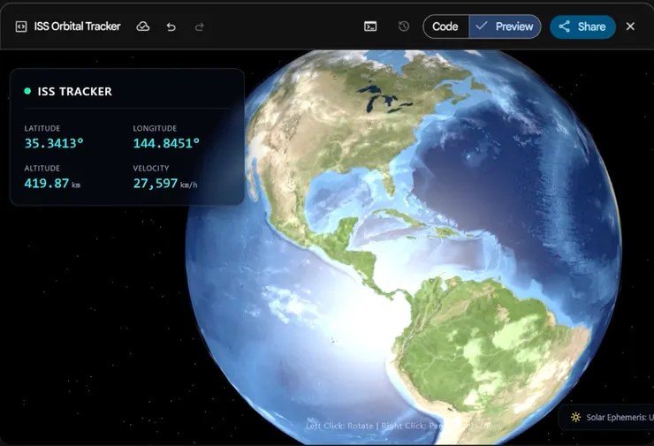Viewport: 654px width, 446px height.
Task: Select the Preview view toggle
Action: pos(505,26)
